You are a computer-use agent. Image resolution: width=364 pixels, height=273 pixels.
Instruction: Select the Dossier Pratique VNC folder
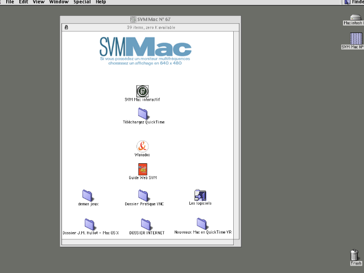coord(143,196)
